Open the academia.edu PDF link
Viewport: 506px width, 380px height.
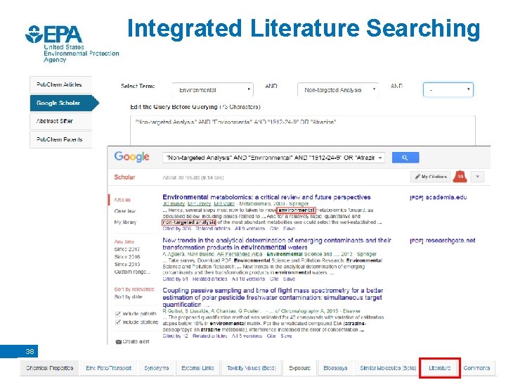point(439,198)
